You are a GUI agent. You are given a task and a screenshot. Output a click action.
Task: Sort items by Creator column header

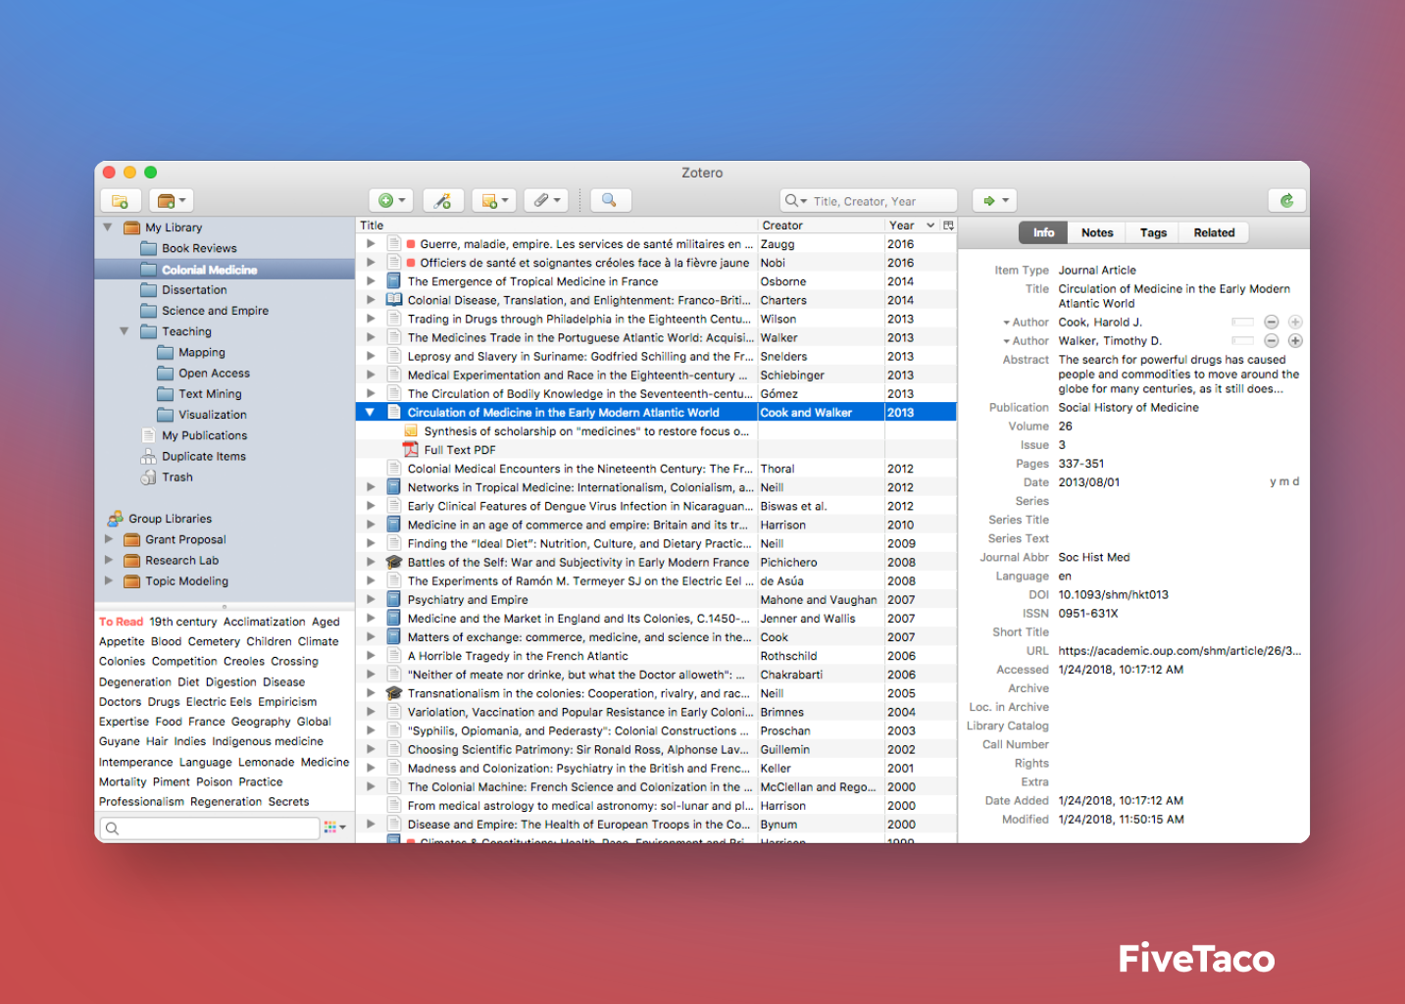(x=821, y=226)
